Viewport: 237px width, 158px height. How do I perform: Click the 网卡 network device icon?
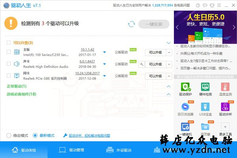coord(17,75)
